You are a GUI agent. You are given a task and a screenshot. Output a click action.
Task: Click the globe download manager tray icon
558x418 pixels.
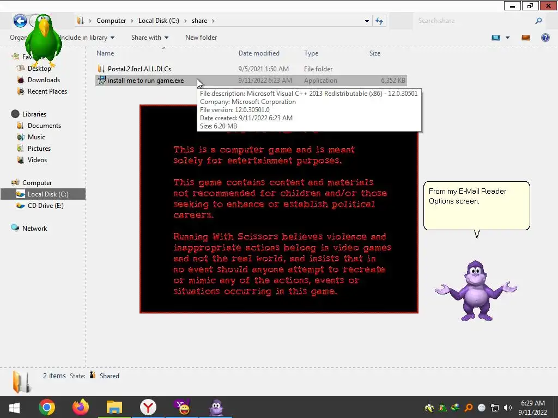(x=455, y=408)
